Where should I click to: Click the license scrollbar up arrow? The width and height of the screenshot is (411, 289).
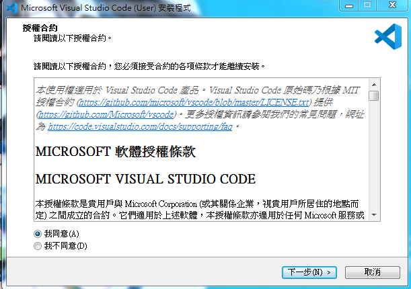coord(374,85)
